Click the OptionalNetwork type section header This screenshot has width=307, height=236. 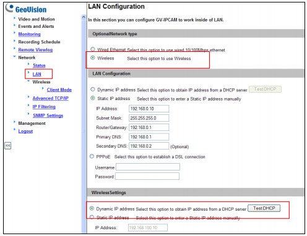pyautogui.click(x=196, y=34)
